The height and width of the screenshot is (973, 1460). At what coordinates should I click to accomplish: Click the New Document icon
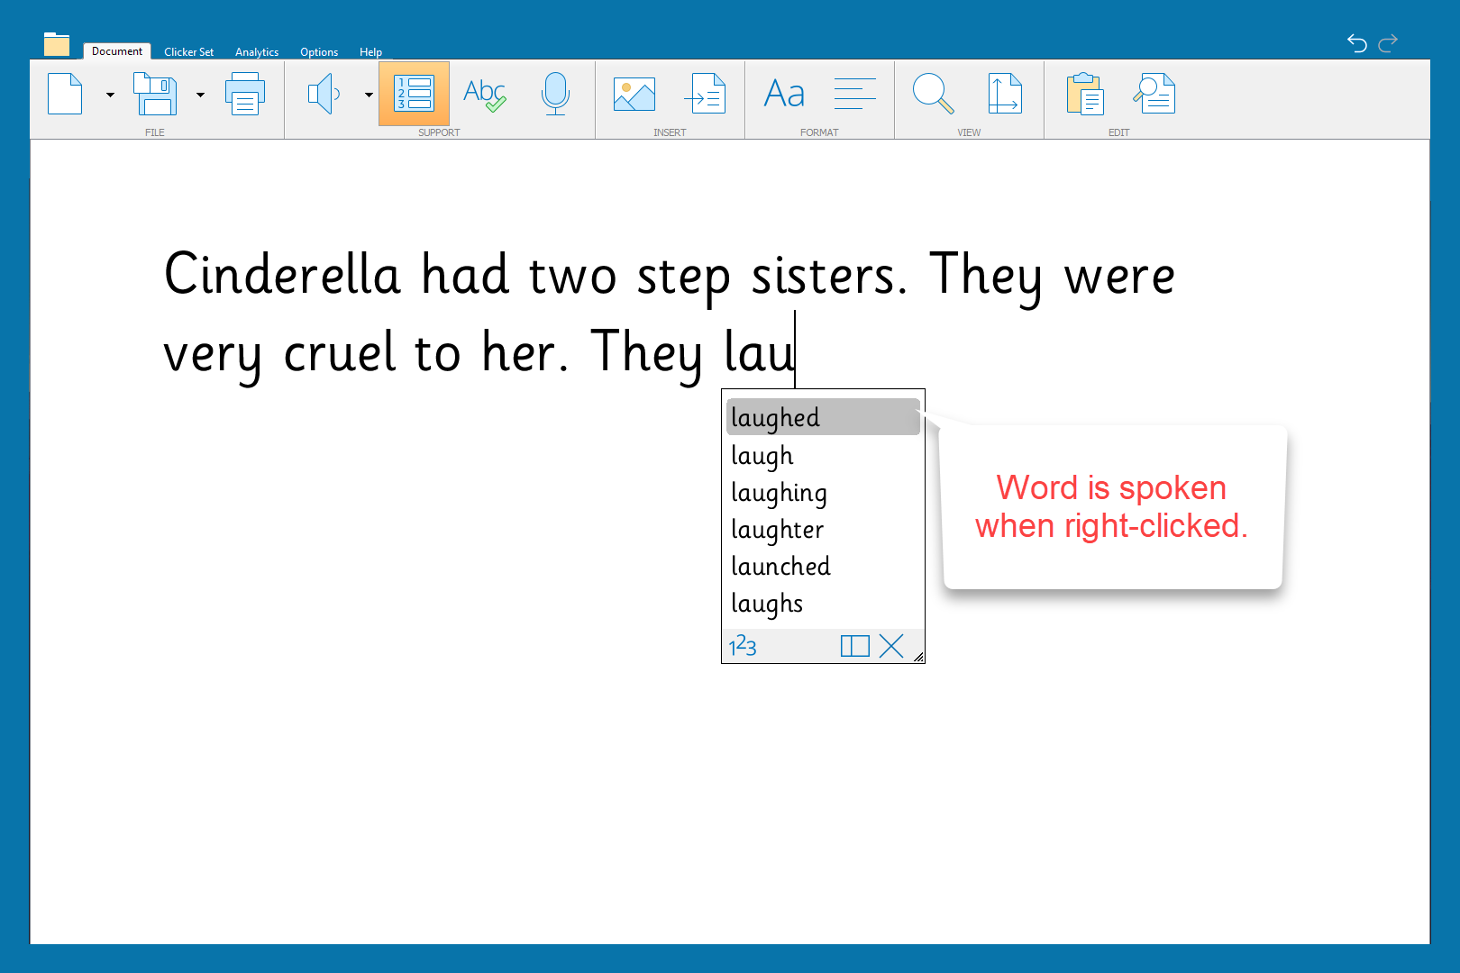(65, 94)
